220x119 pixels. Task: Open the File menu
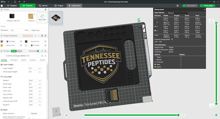3,2
